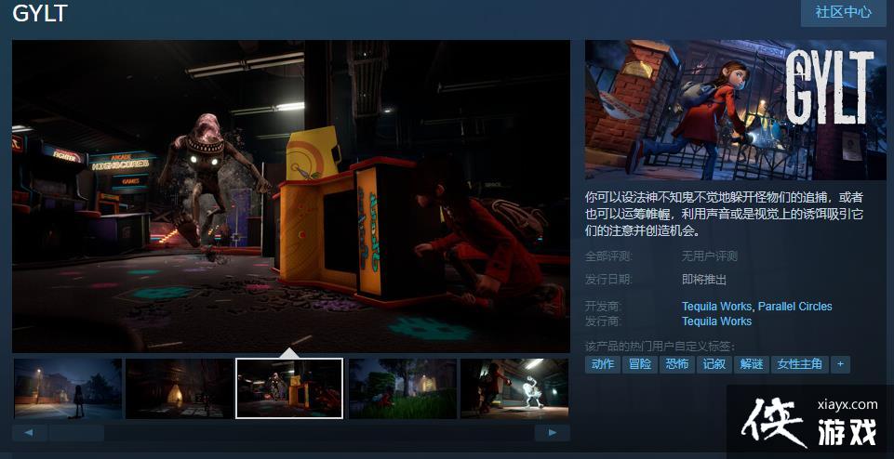Select the fourth thumbnail with green foliage
894x459 pixels.
402,388
